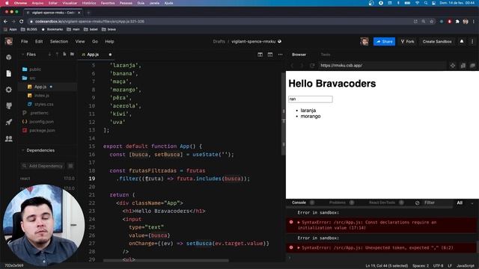
Task: Clear the console with the clear icon
Action: click(x=418, y=202)
